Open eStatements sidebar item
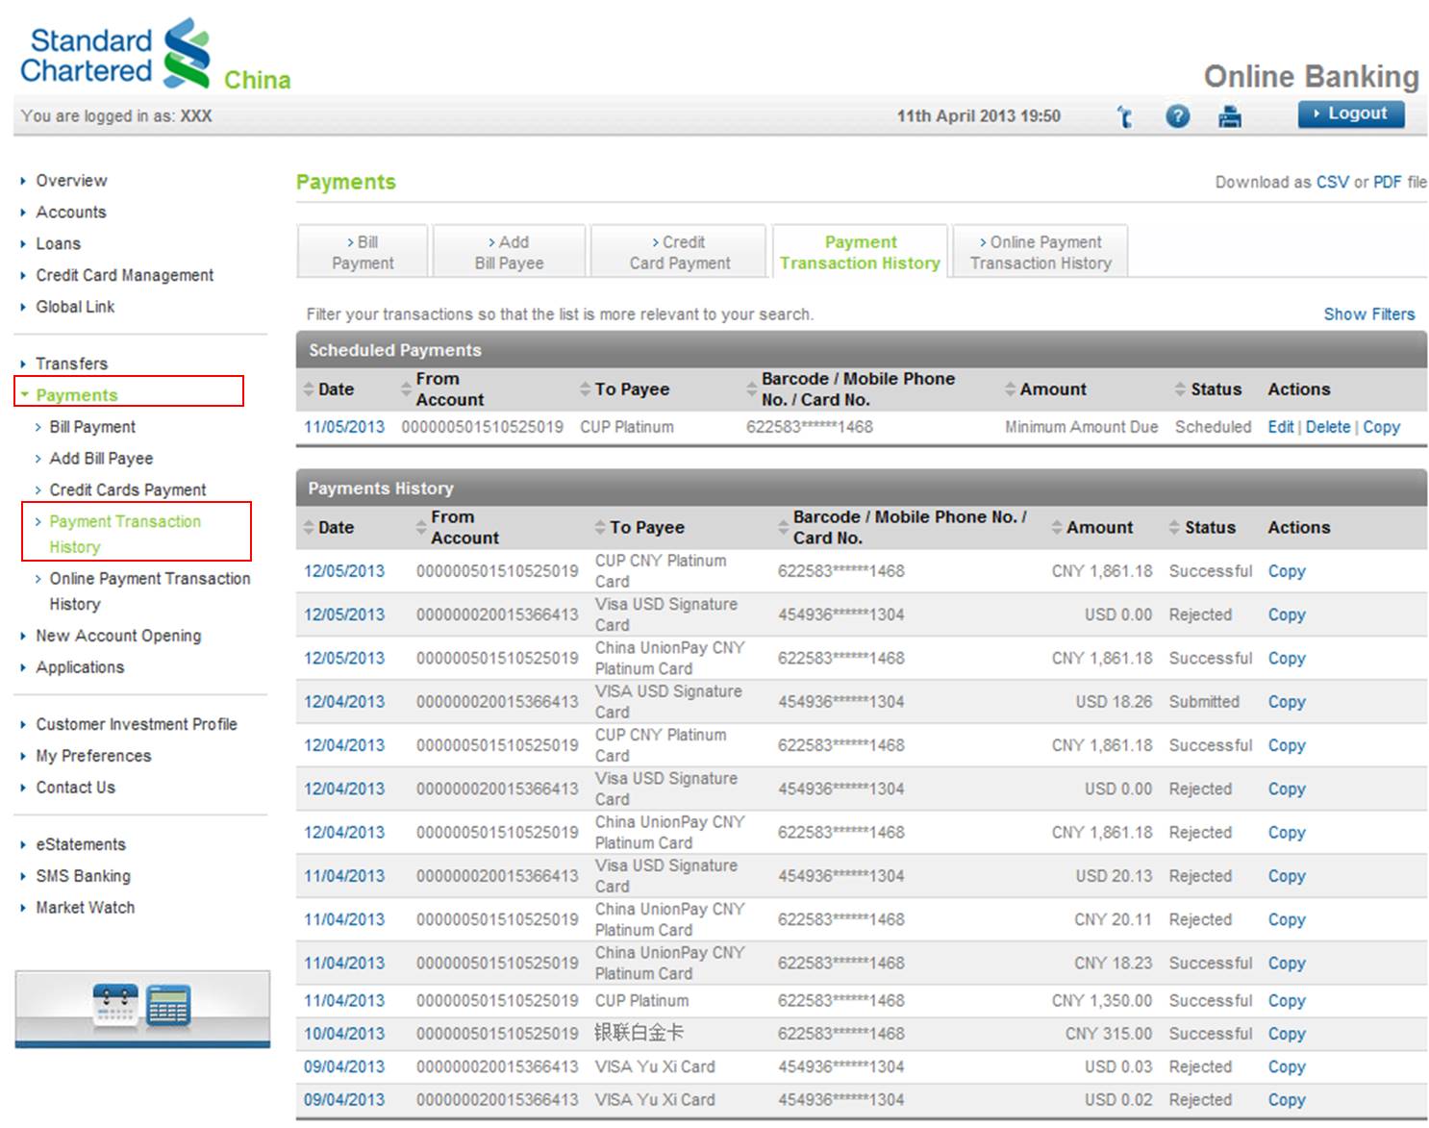This screenshot has width=1429, height=1128. (81, 844)
